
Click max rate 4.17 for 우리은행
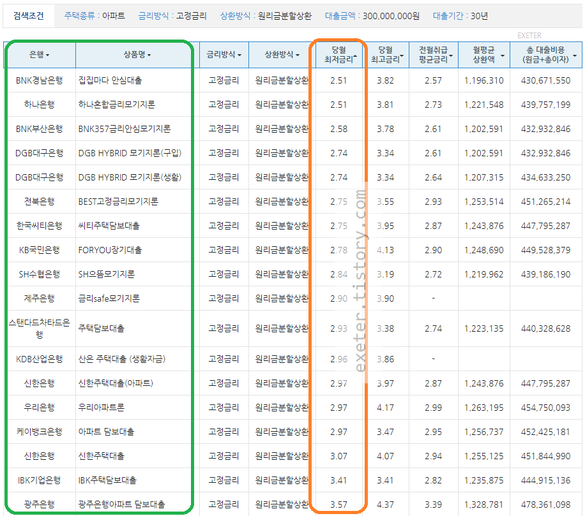tap(385, 408)
